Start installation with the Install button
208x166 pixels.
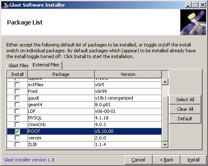click(193, 160)
